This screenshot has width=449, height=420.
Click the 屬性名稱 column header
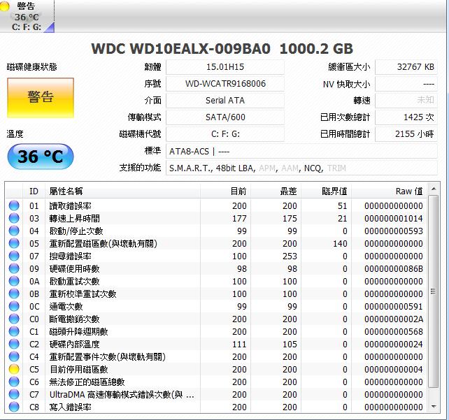click(122, 191)
